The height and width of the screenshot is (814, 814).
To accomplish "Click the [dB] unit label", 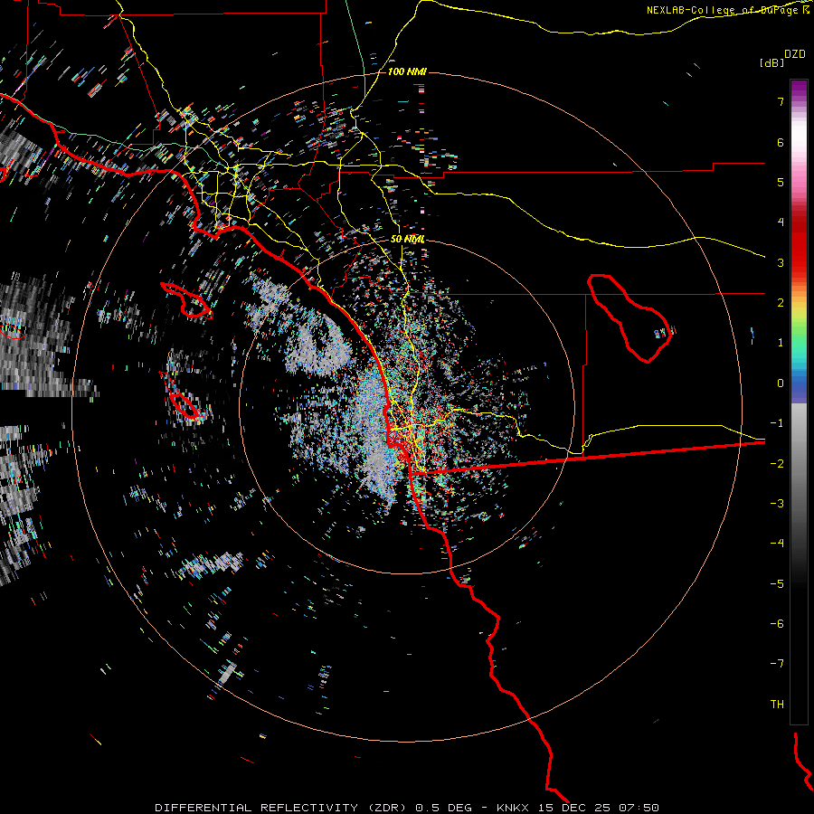I will [x=772, y=62].
